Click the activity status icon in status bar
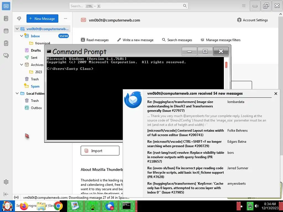The width and height of the screenshot is (283, 212). [16, 197]
